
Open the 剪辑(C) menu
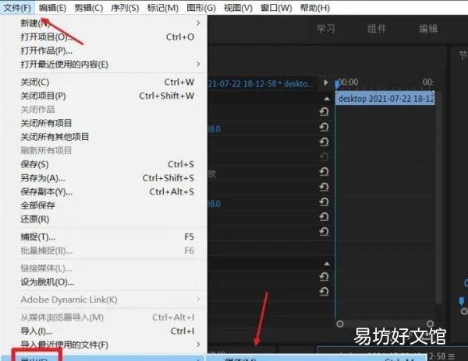point(89,8)
